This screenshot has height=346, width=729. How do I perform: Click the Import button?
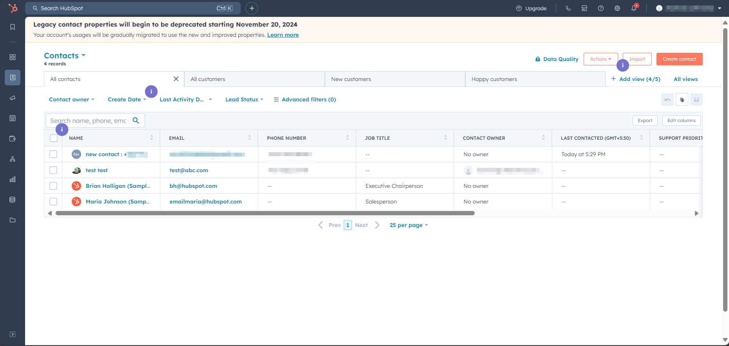tap(637, 59)
